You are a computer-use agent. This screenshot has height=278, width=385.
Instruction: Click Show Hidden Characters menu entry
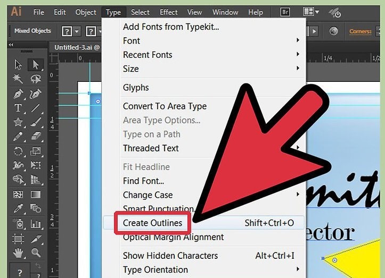point(170,256)
